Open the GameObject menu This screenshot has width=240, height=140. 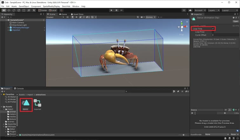pyautogui.click(x=24, y=6)
